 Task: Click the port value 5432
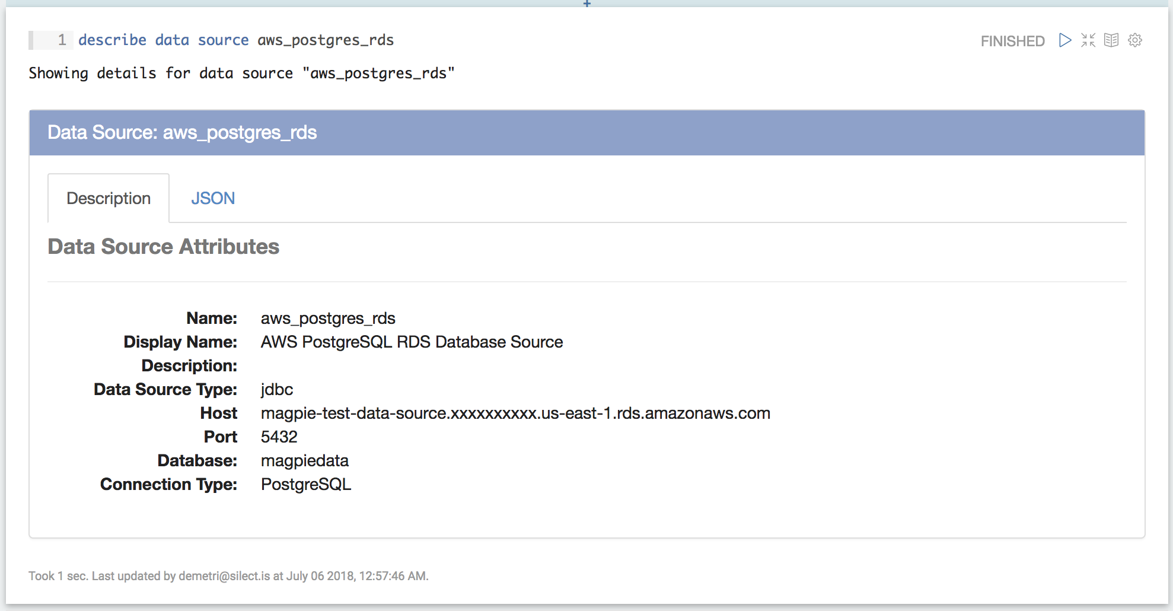point(279,437)
